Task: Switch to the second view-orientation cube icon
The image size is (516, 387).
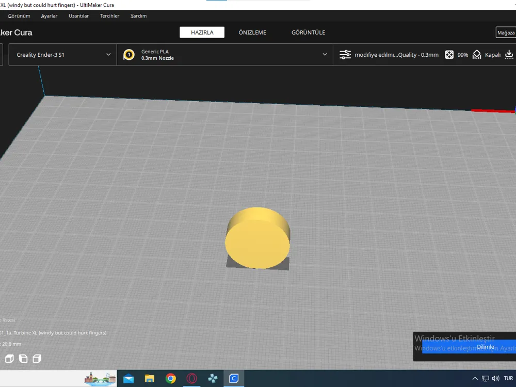Action: 23,359
